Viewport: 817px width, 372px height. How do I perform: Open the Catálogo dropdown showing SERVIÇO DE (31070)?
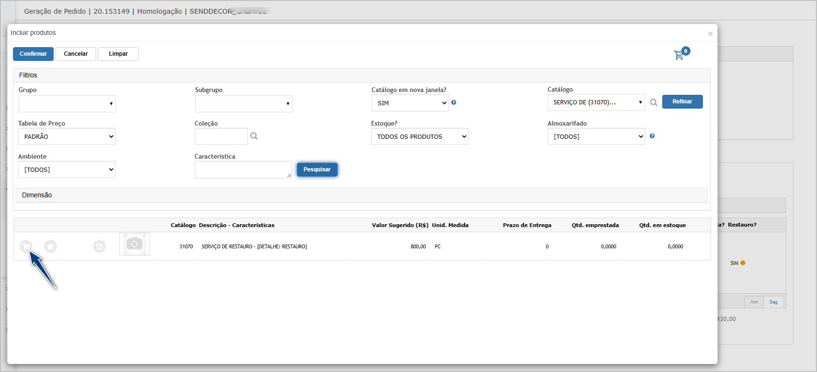596,102
